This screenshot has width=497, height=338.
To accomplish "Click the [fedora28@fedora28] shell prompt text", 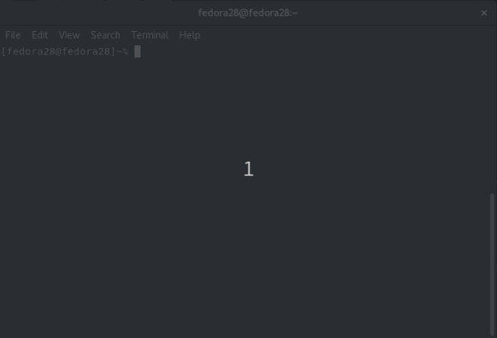I will [59, 51].
